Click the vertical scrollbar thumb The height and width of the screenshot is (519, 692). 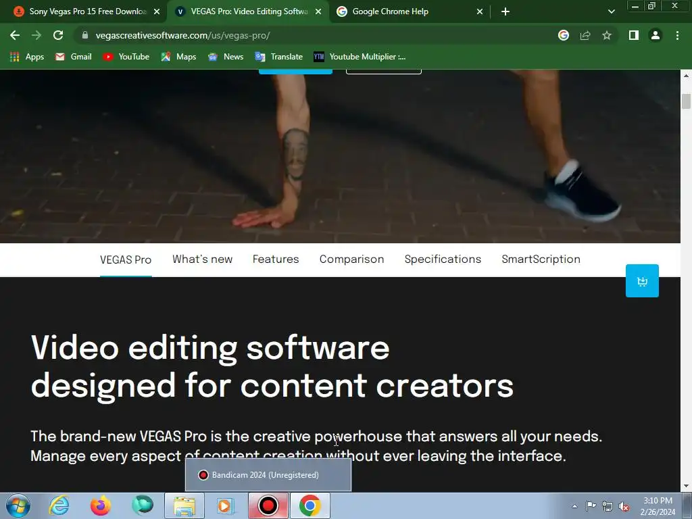click(686, 101)
